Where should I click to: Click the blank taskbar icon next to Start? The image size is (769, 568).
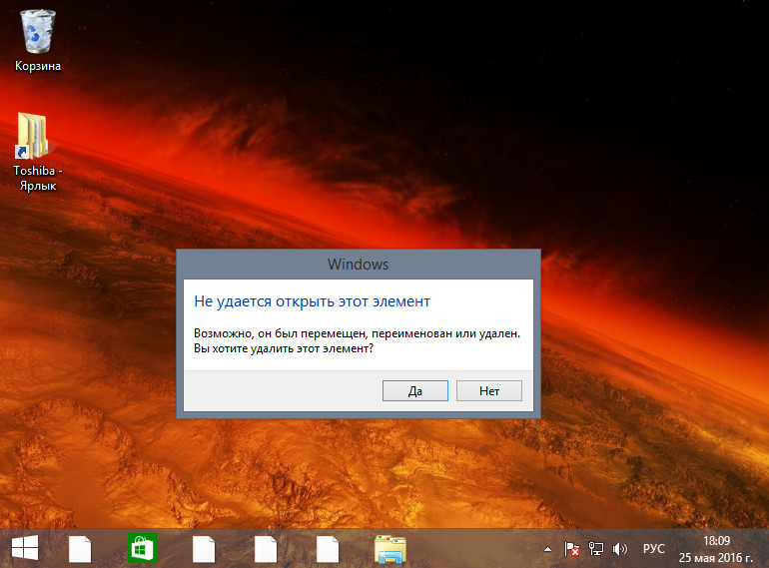[x=80, y=549]
